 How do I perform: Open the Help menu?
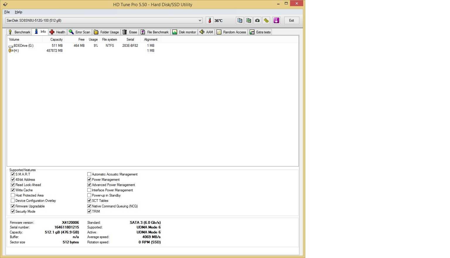18,12
